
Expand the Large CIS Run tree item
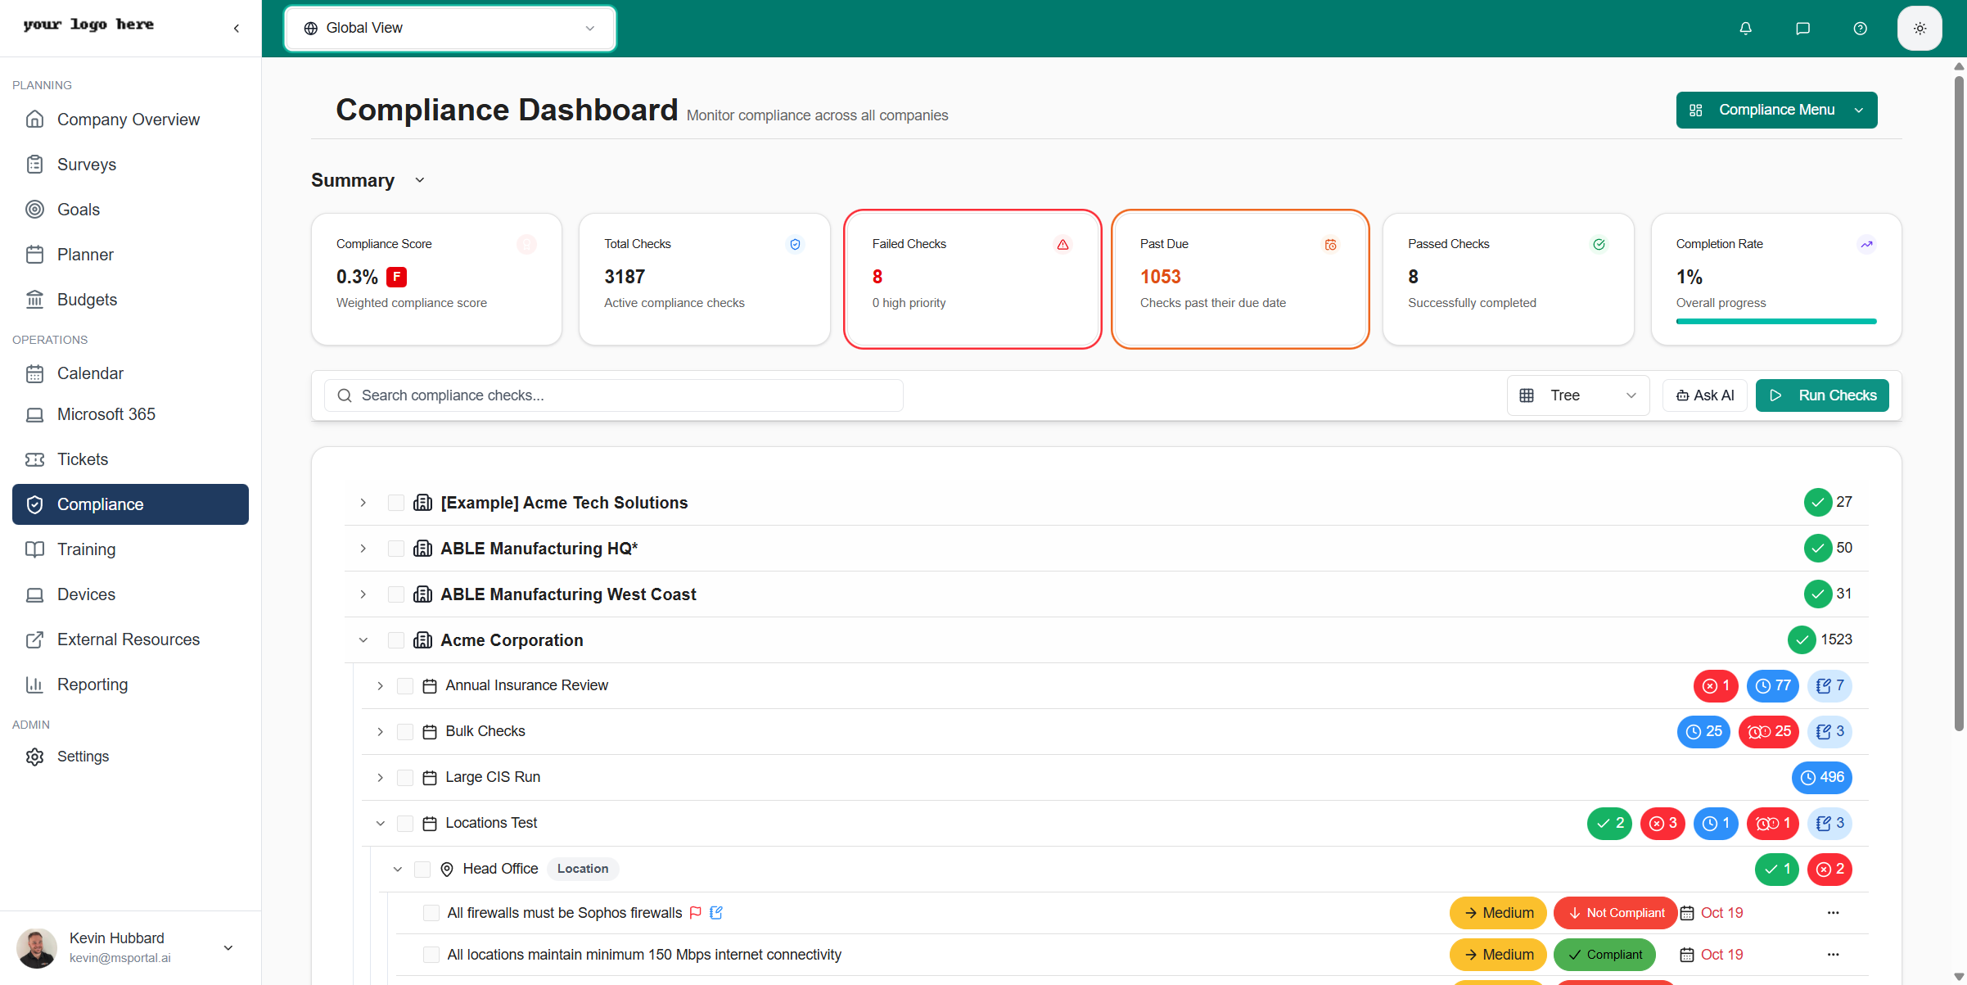[380, 777]
